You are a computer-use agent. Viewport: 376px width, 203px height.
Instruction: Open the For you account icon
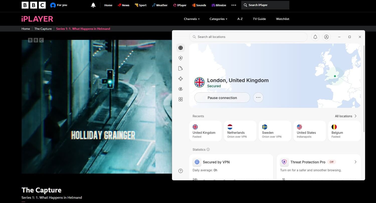coord(53,5)
